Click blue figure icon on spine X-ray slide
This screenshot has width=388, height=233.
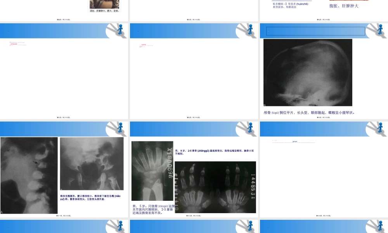click(119, 129)
